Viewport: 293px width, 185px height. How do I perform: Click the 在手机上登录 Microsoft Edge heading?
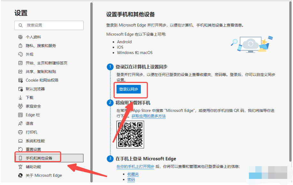click(146, 159)
